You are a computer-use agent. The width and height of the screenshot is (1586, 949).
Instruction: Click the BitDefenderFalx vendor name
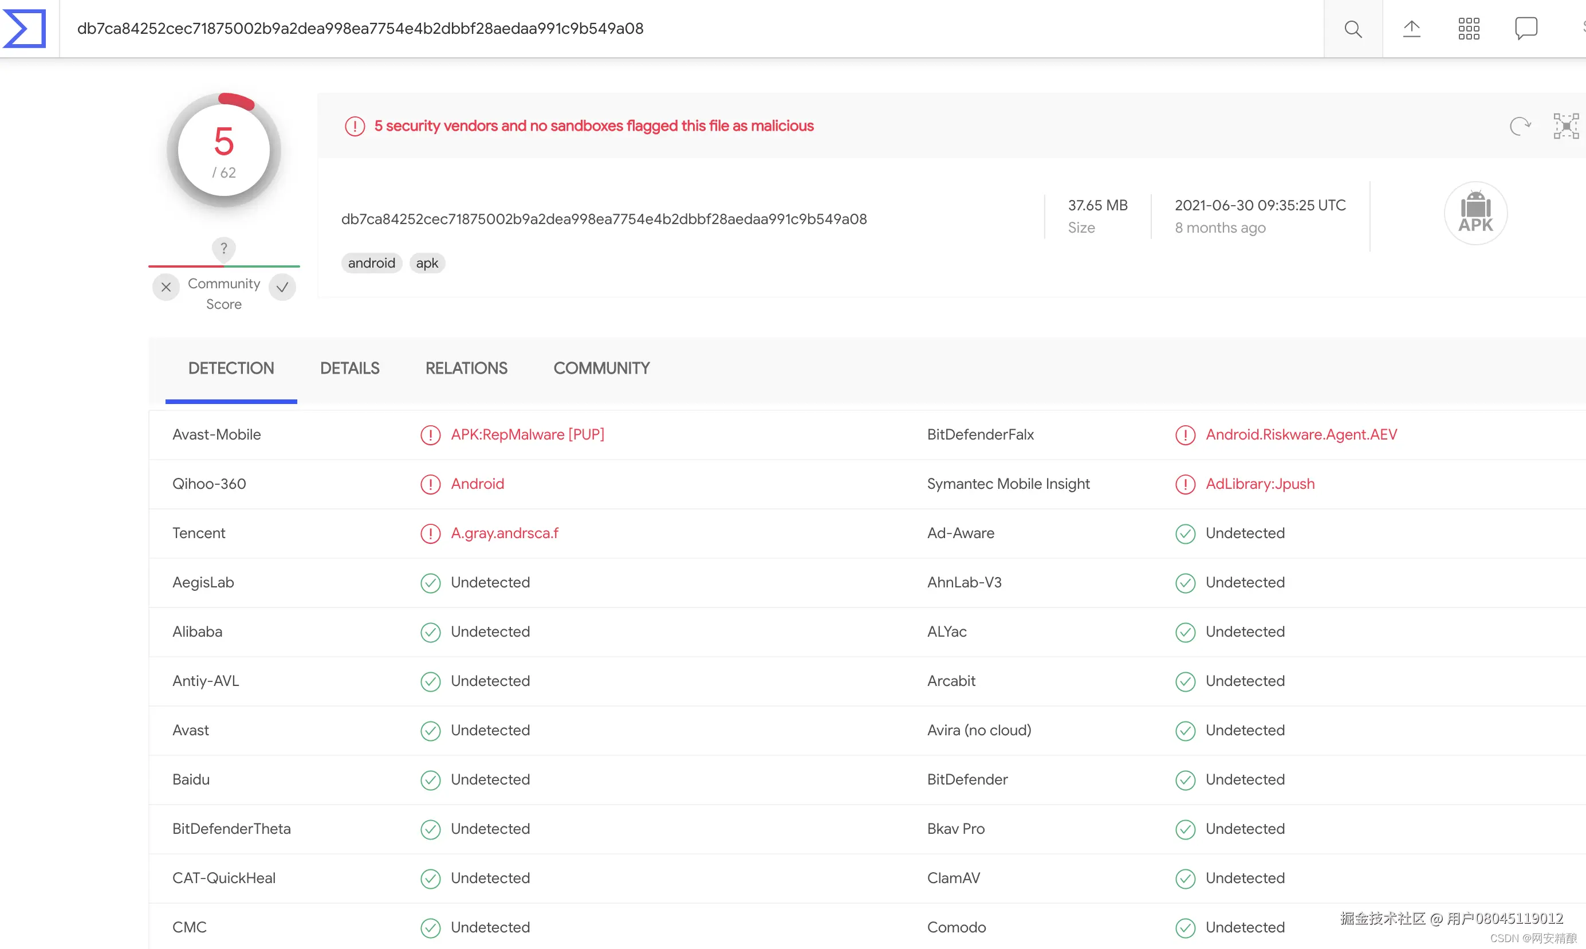point(980,435)
